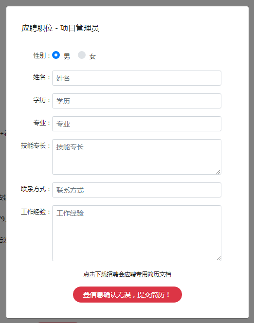Click the 工作经验 textarea resize handle
254x323 pixels.
[x=218, y=258]
